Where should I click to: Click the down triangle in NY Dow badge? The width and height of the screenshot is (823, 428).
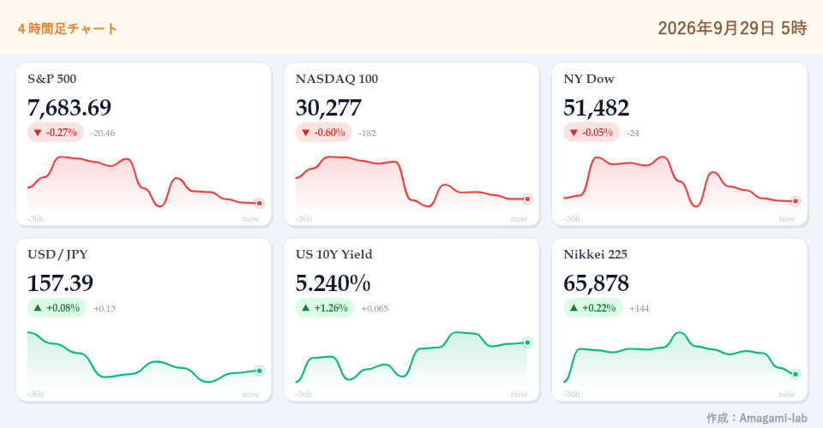574,133
